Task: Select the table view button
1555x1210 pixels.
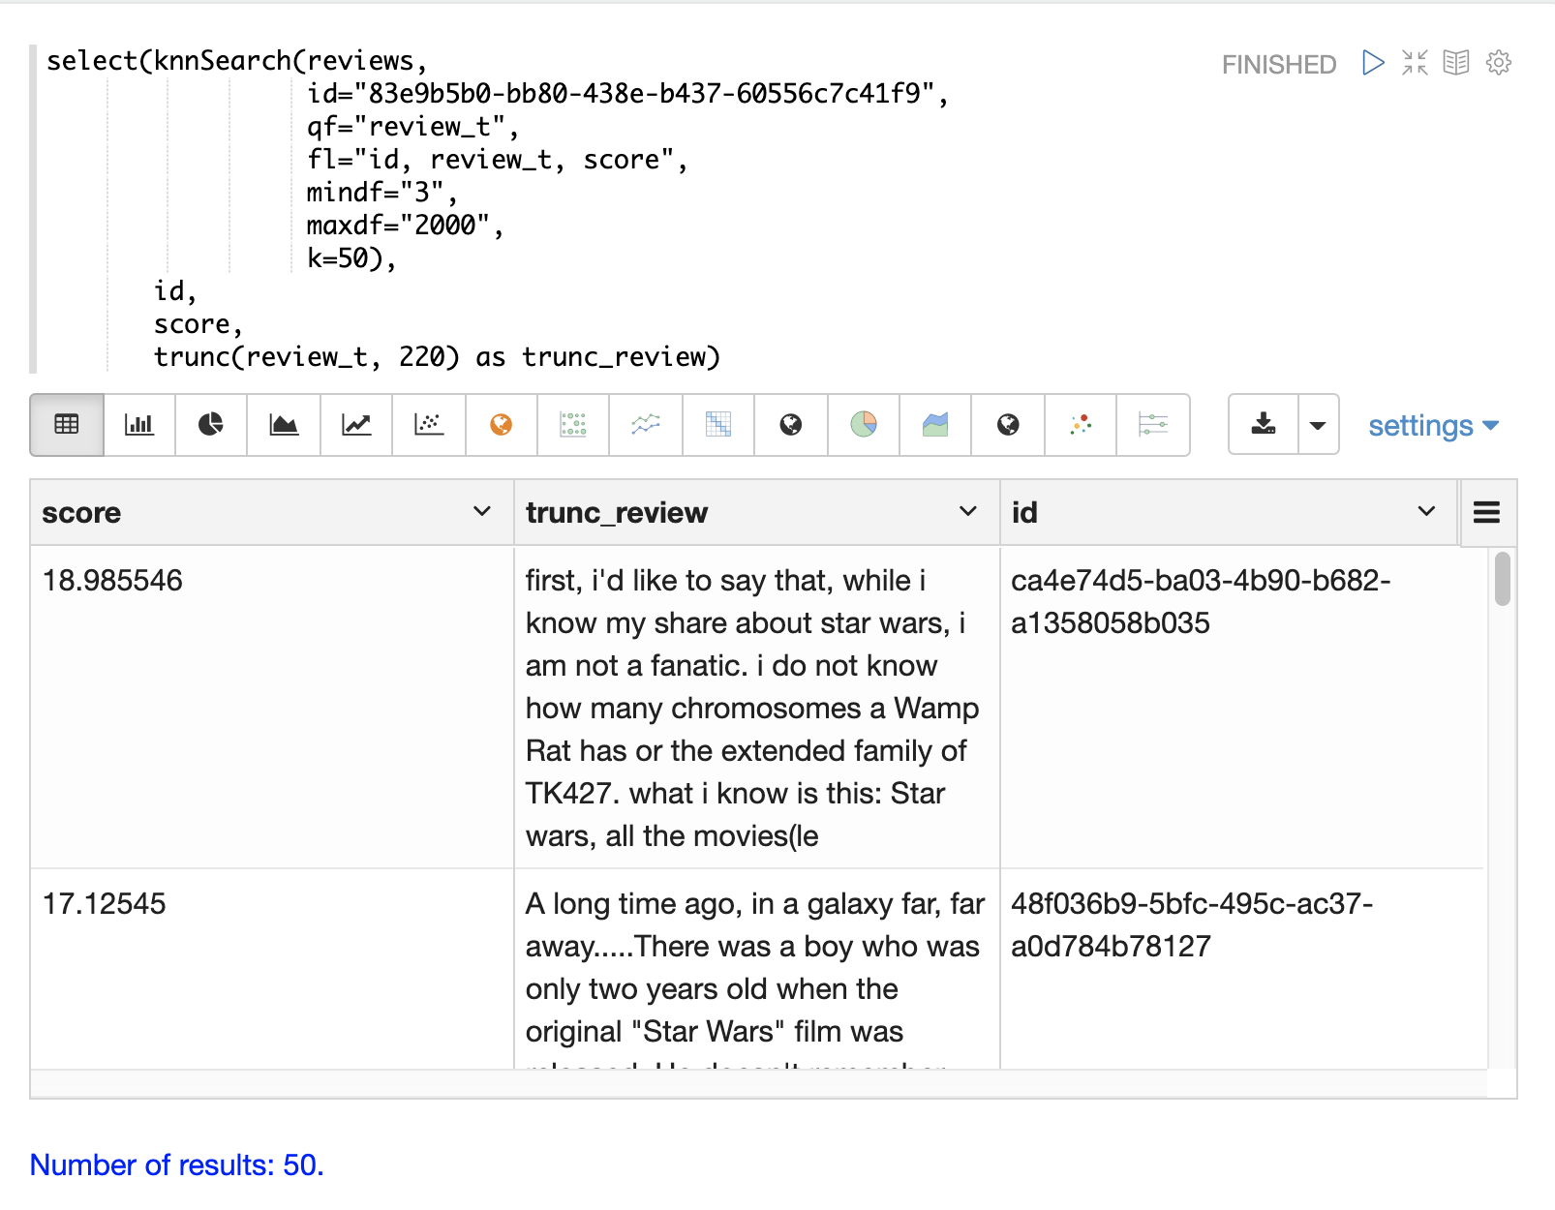Action: click(x=67, y=424)
